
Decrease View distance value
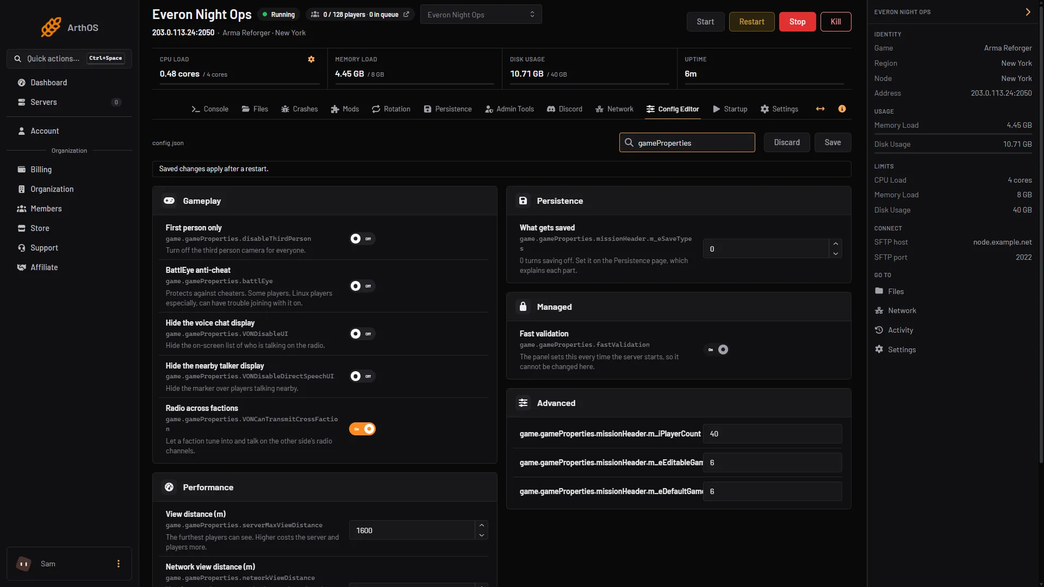[482, 535]
